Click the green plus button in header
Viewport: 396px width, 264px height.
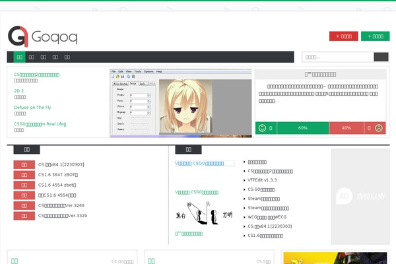pyautogui.click(x=376, y=36)
